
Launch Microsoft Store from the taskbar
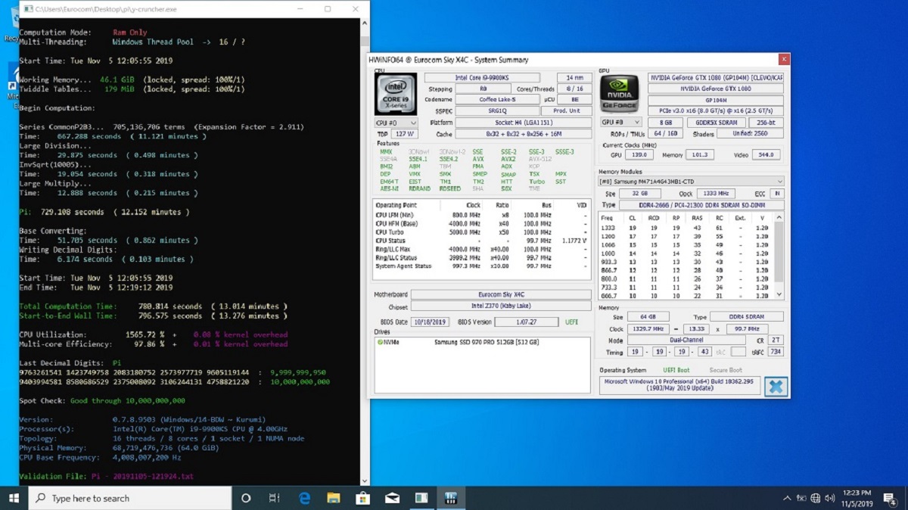[362, 498]
